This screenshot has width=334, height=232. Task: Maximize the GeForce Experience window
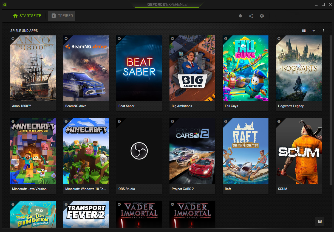point(323,4)
